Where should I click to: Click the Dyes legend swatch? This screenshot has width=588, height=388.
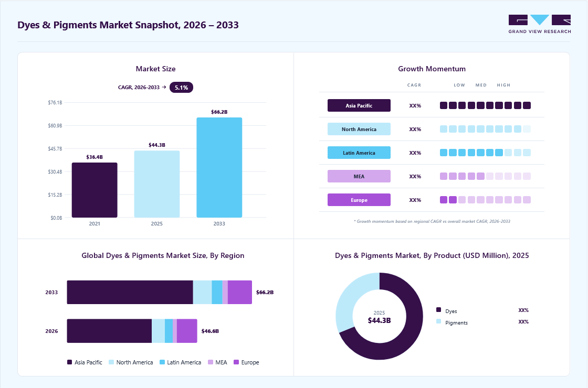(x=439, y=310)
